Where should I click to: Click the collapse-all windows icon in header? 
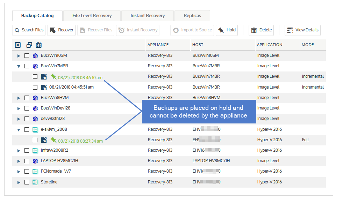pos(29,45)
